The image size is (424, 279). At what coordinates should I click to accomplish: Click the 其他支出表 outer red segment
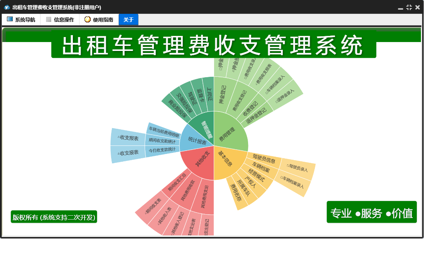click(191, 227)
